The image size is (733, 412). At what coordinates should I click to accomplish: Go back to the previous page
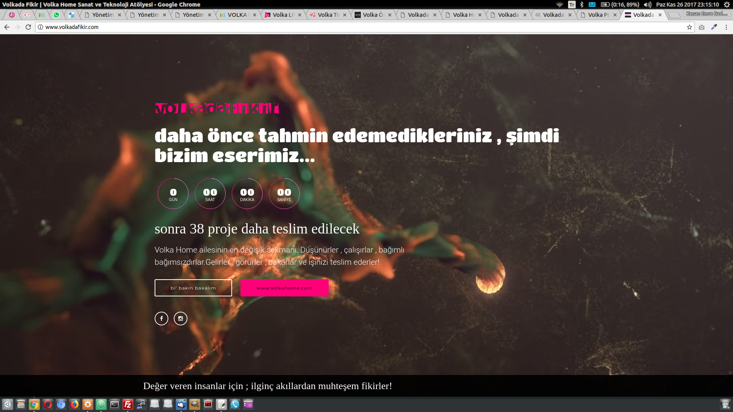coord(6,27)
